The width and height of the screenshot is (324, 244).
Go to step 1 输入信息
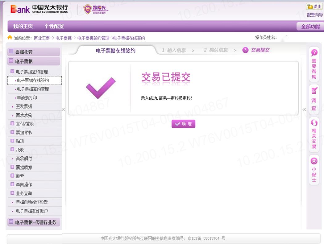pos(174,50)
